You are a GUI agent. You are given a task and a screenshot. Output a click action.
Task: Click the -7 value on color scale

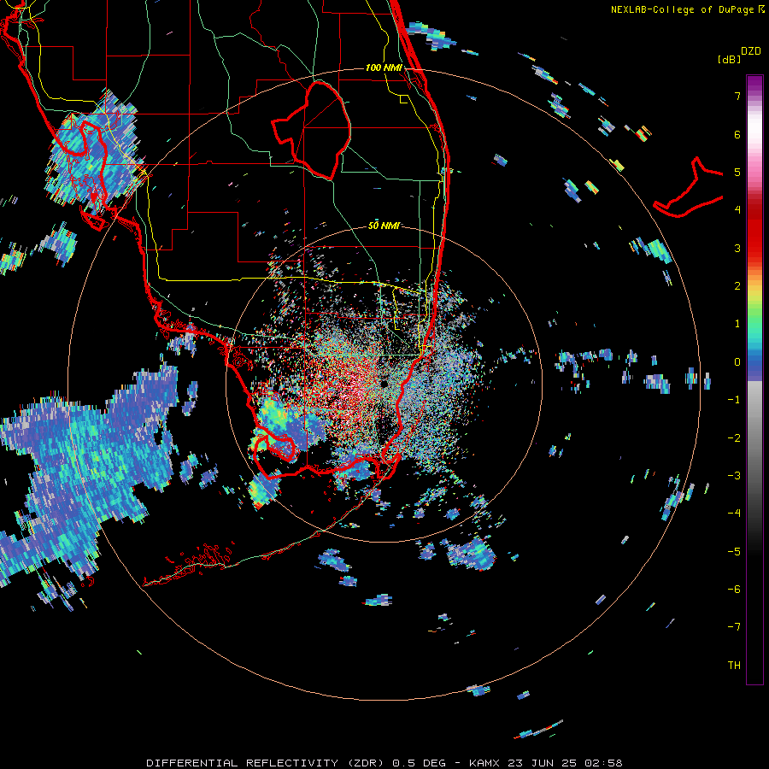tap(734, 627)
